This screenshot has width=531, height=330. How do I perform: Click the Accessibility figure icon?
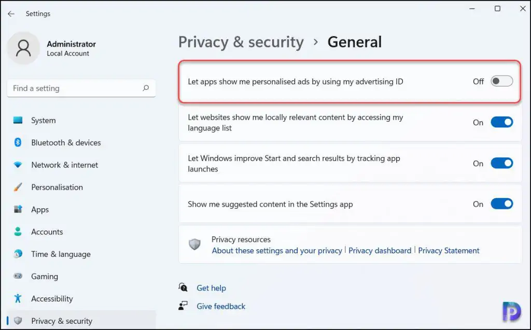click(18, 298)
